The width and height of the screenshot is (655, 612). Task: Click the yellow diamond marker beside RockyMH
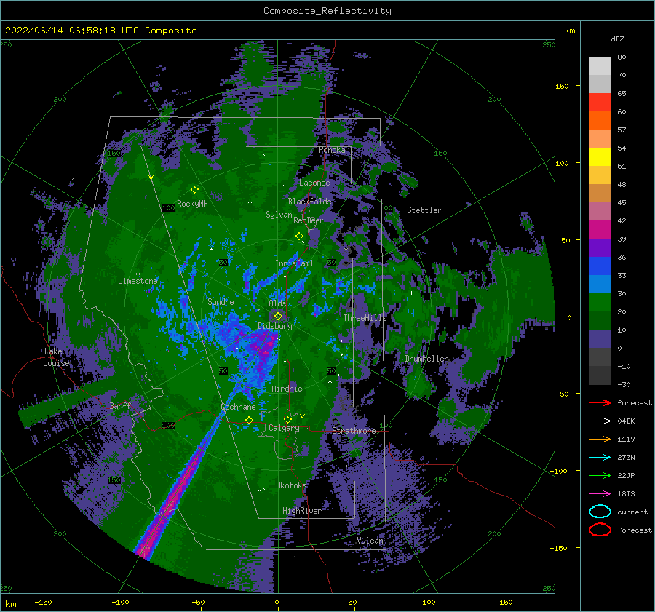(194, 190)
